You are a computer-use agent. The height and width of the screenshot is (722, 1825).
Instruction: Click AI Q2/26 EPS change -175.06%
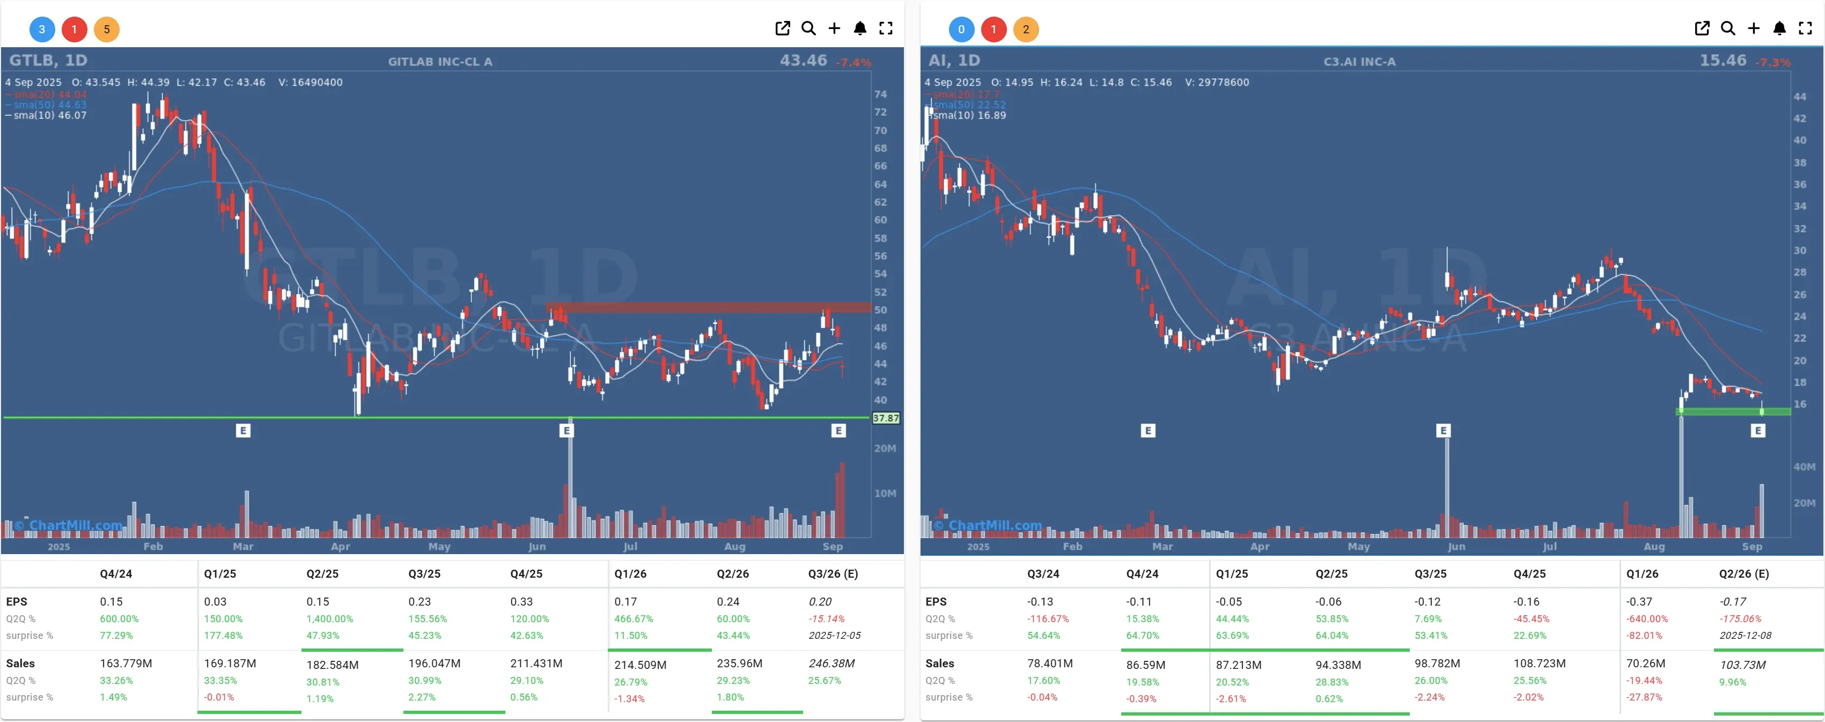(1740, 618)
